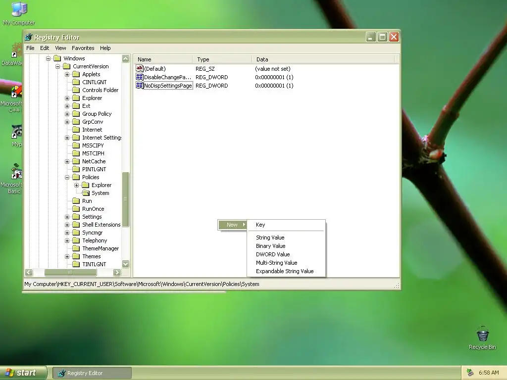Select the Internet folder icon
This screenshot has width=507, height=380.
coord(76,130)
